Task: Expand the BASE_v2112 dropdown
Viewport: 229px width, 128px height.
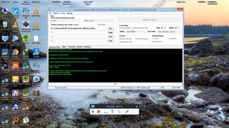Action: pyautogui.click(x=99, y=21)
